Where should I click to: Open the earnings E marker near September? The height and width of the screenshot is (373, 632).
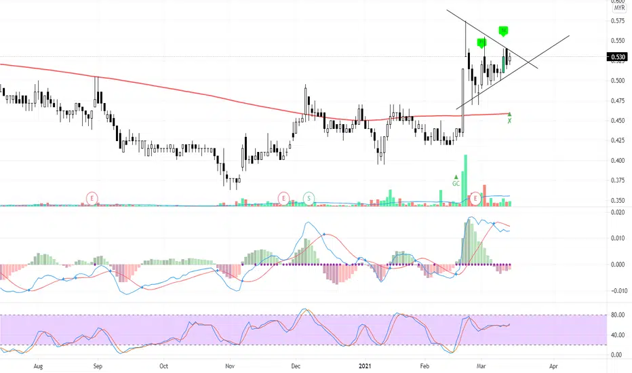click(92, 199)
